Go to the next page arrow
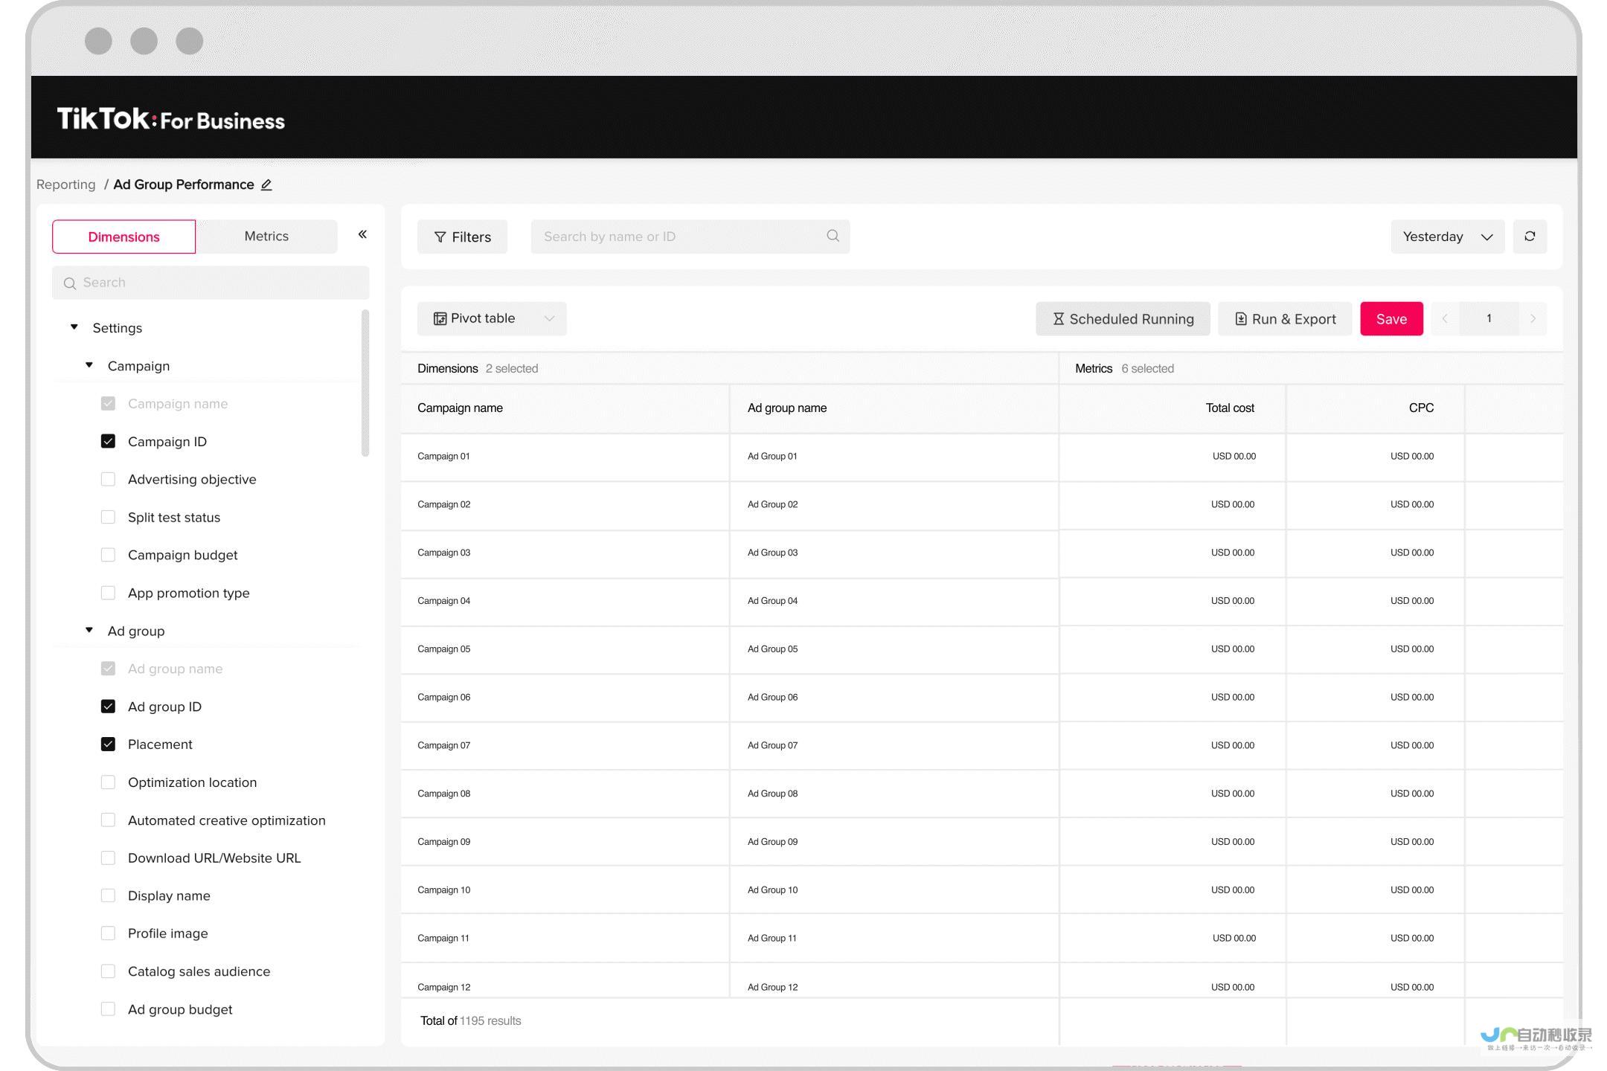 [1533, 319]
